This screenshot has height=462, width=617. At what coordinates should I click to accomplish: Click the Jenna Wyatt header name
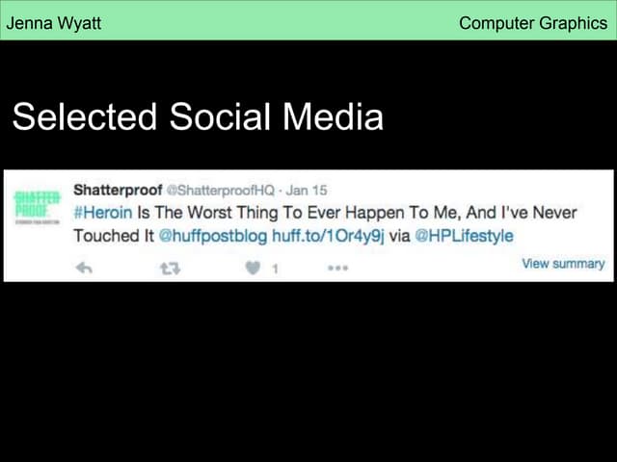pyautogui.click(x=54, y=23)
